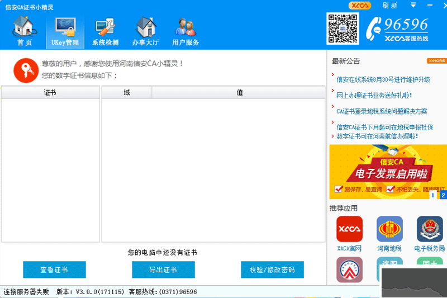This screenshot has height=298, width=447.
Task: Open the 系统检测 tab
Action: pos(105,32)
